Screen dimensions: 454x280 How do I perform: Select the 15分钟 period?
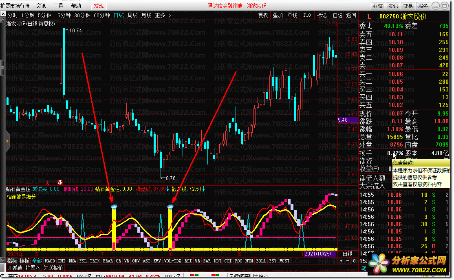63,16
